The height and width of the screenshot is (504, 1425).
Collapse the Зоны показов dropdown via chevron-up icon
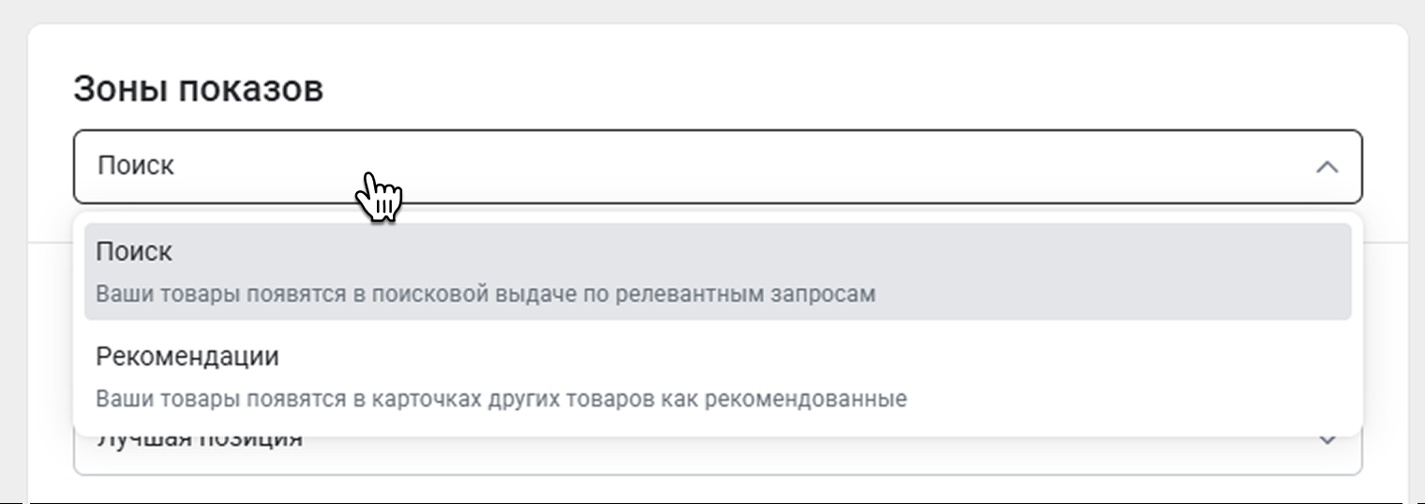pos(1326,167)
